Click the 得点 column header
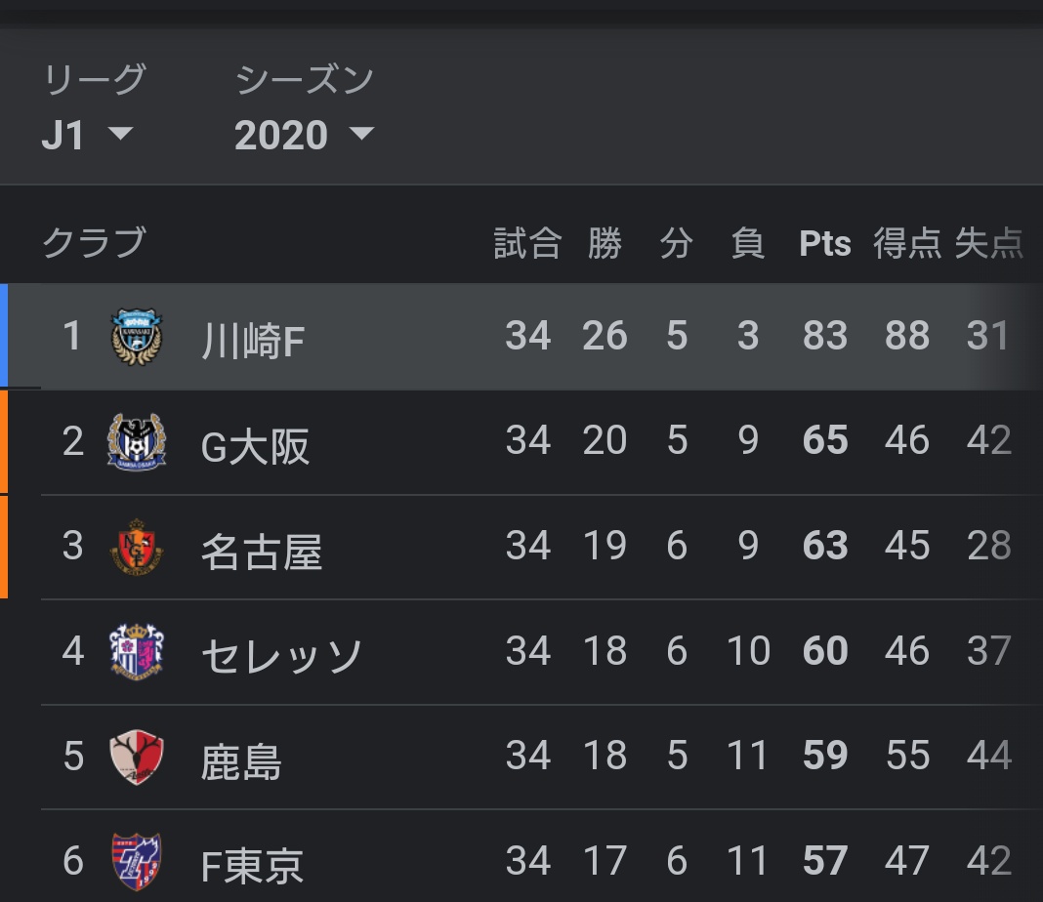Viewport: 1043px width, 902px height. 906,243
